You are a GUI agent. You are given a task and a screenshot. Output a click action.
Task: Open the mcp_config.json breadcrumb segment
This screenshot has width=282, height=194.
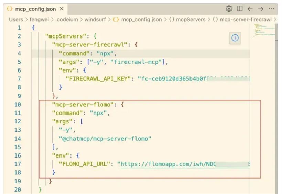pos(138,20)
